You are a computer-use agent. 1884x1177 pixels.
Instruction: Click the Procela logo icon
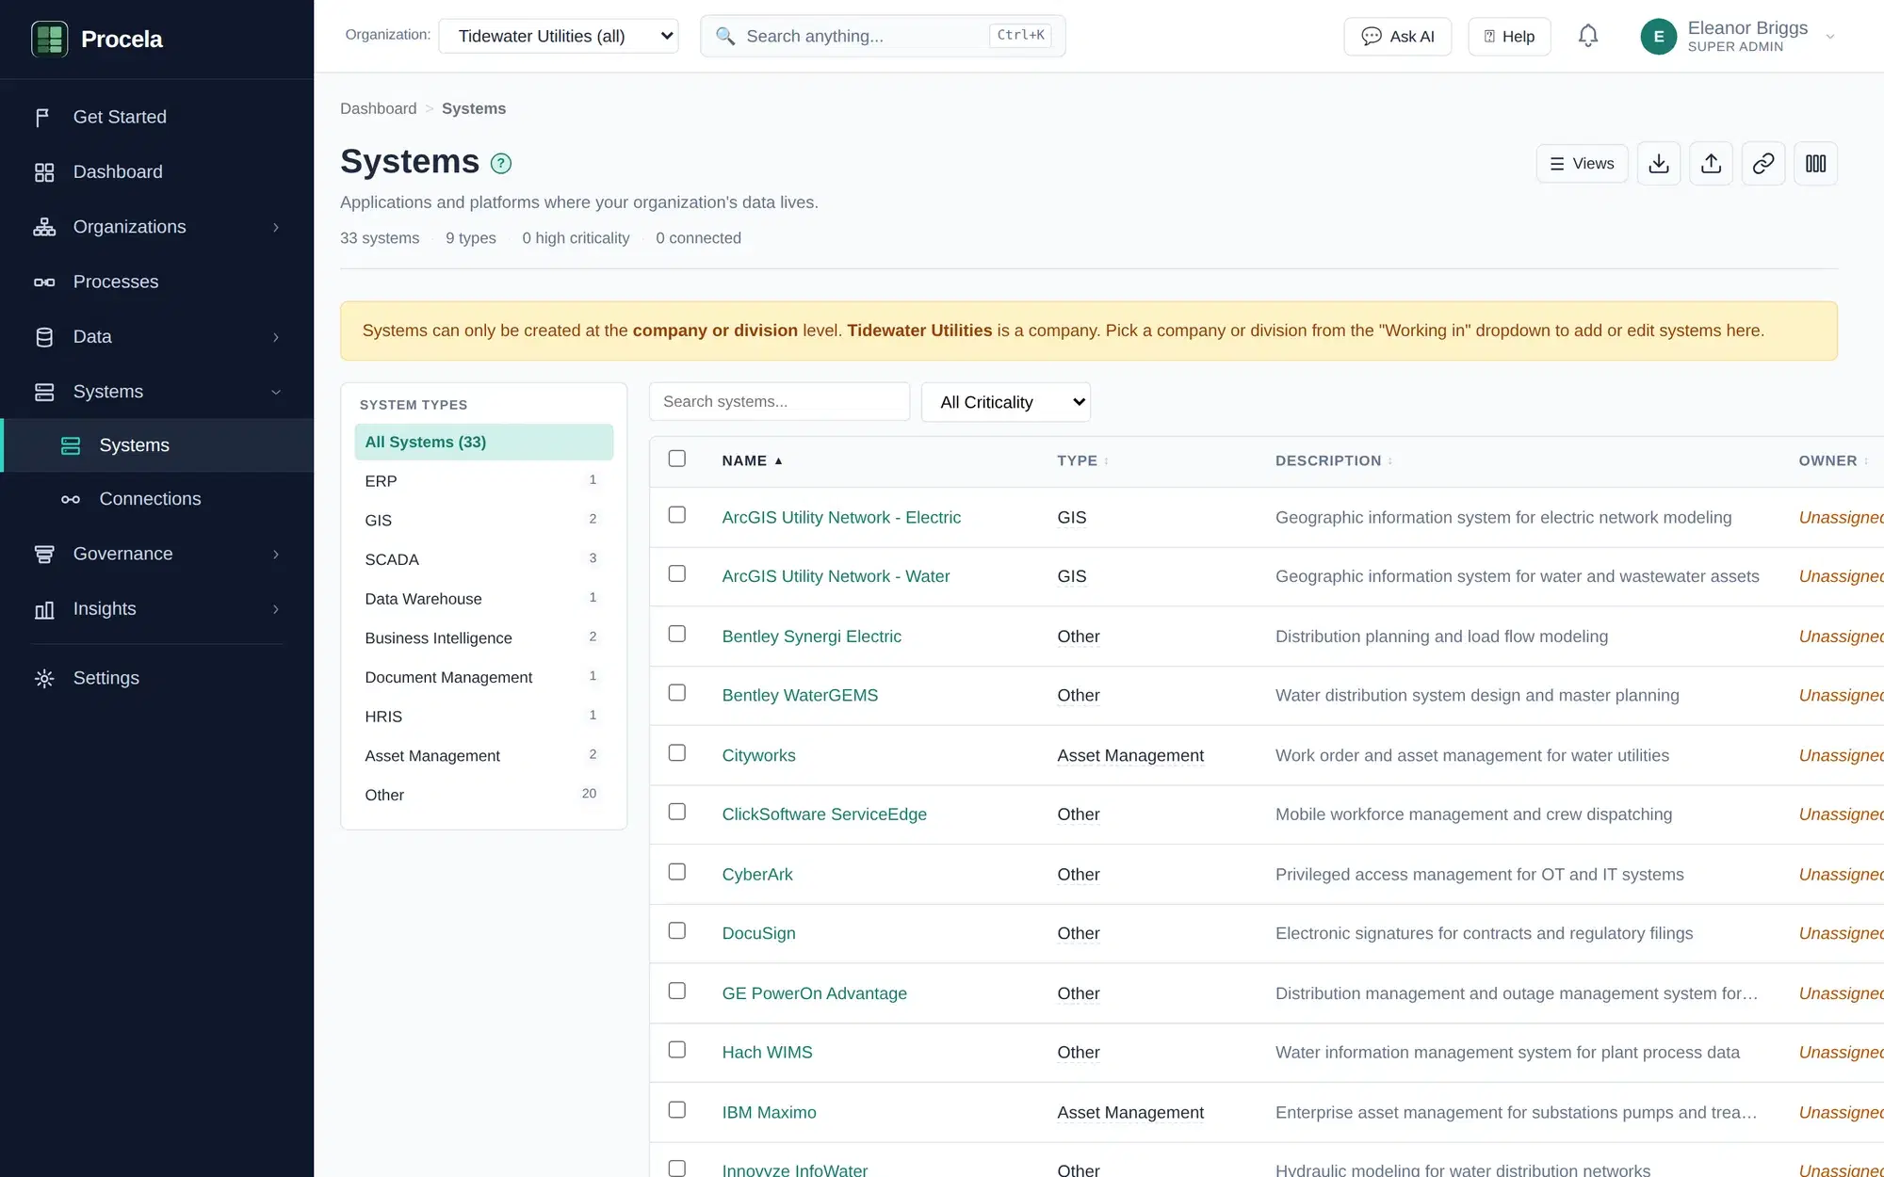point(49,39)
